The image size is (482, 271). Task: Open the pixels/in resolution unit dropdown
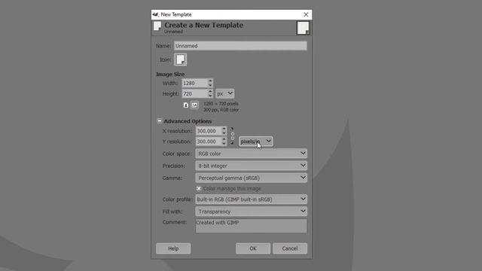(x=256, y=142)
